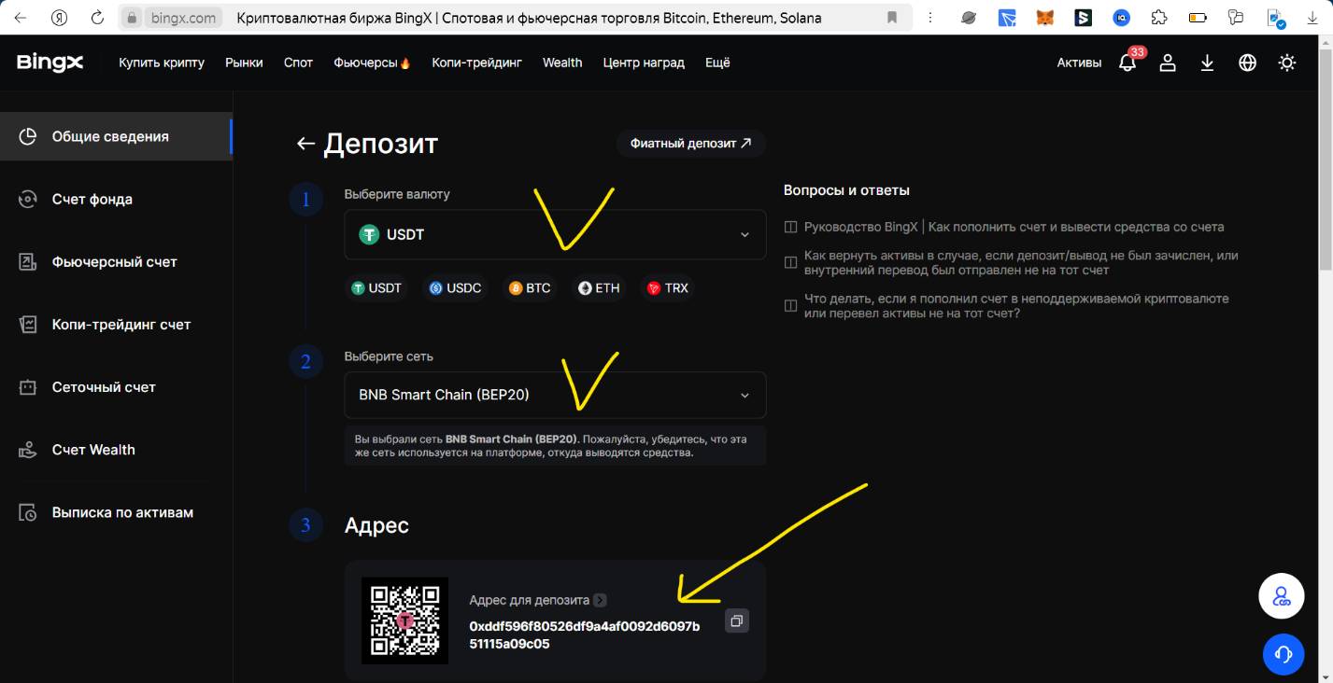Screen dimensions: 1333x683
Task: Select BTC quick currency chip
Action: coord(529,288)
